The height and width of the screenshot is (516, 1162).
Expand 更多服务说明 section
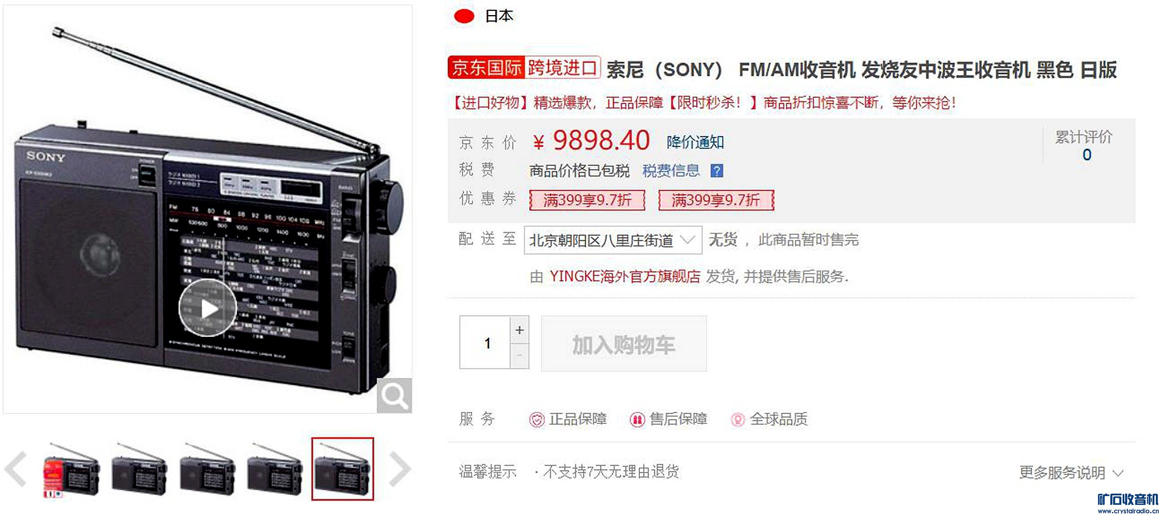pyautogui.click(x=1071, y=473)
